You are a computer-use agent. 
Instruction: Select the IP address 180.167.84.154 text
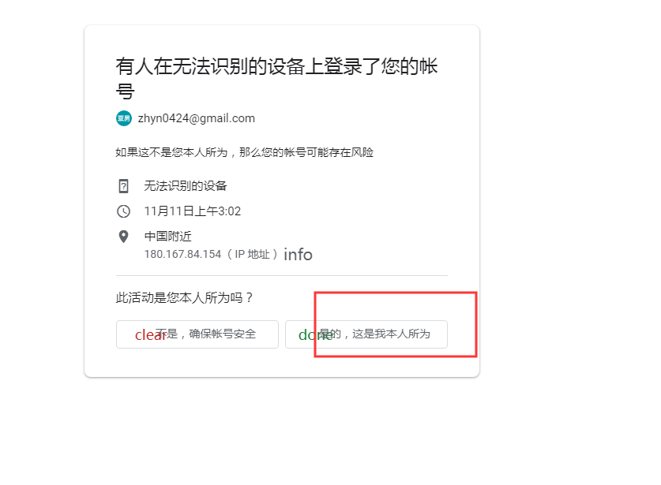point(182,254)
